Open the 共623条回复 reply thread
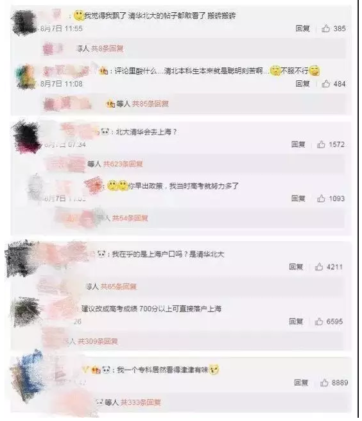 (123, 164)
